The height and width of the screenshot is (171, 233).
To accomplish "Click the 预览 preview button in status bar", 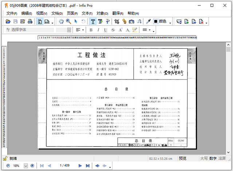I will pos(183,159).
